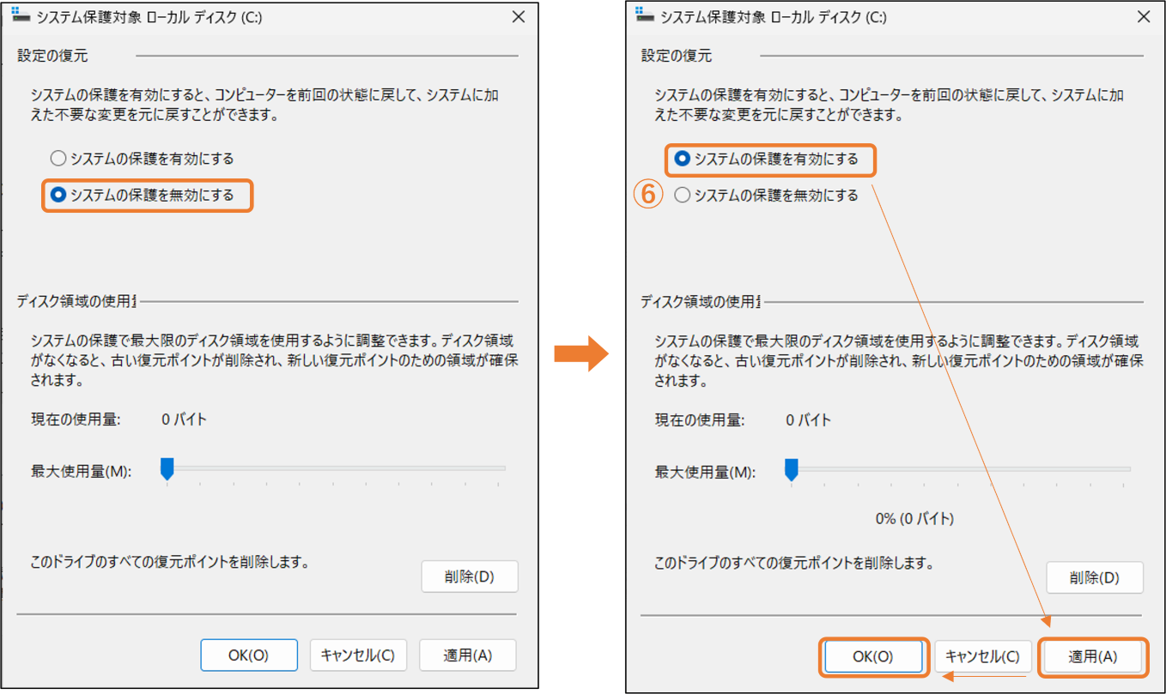Click the 0% (0 バイト) text in right dialog
1166x694 pixels.
click(x=914, y=518)
